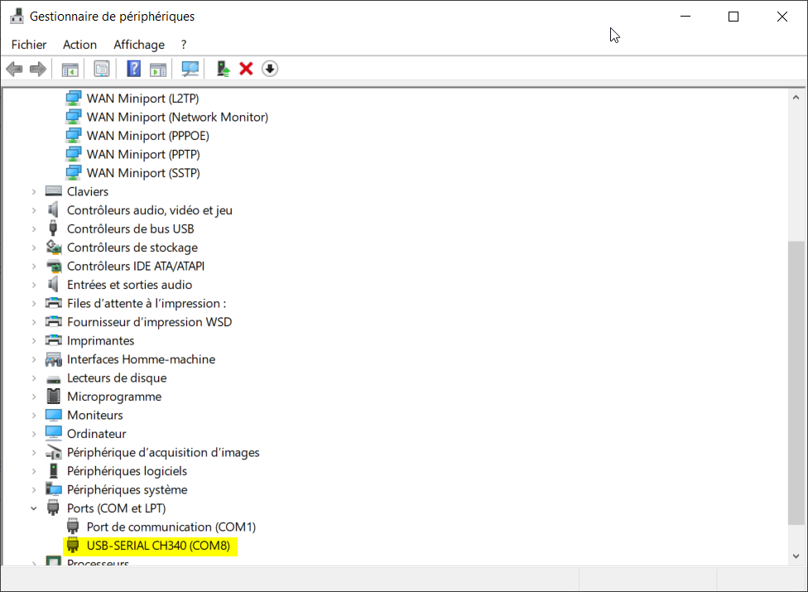
Task: Select WAN Miniport (SSTP)
Action: pyautogui.click(x=143, y=172)
